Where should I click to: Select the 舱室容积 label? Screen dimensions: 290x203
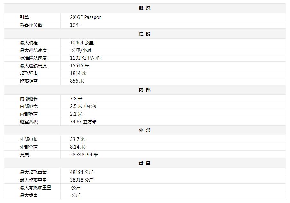click(29, 122)
